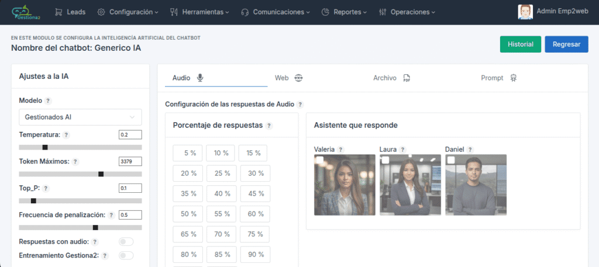Open the Modelo dropdown Gestionados AI
Image resolution: width=599 pixels, height=267 pixels.
pos(80,117)
